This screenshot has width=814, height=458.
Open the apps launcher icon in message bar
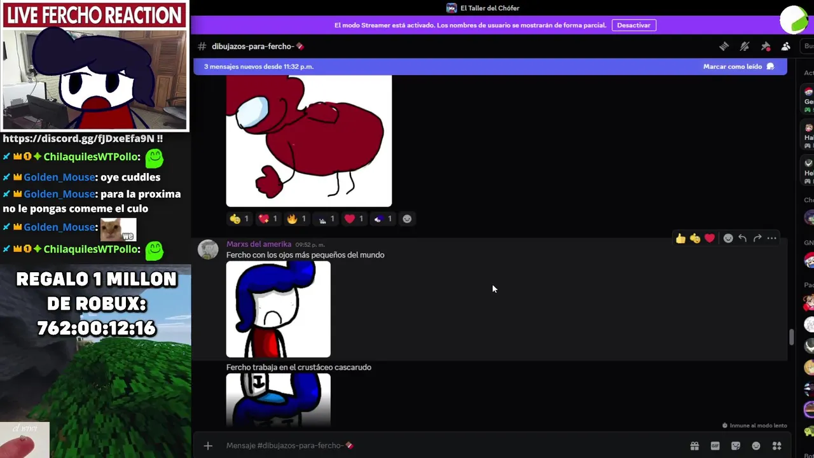pyautogui.click(x=776, y=446)
